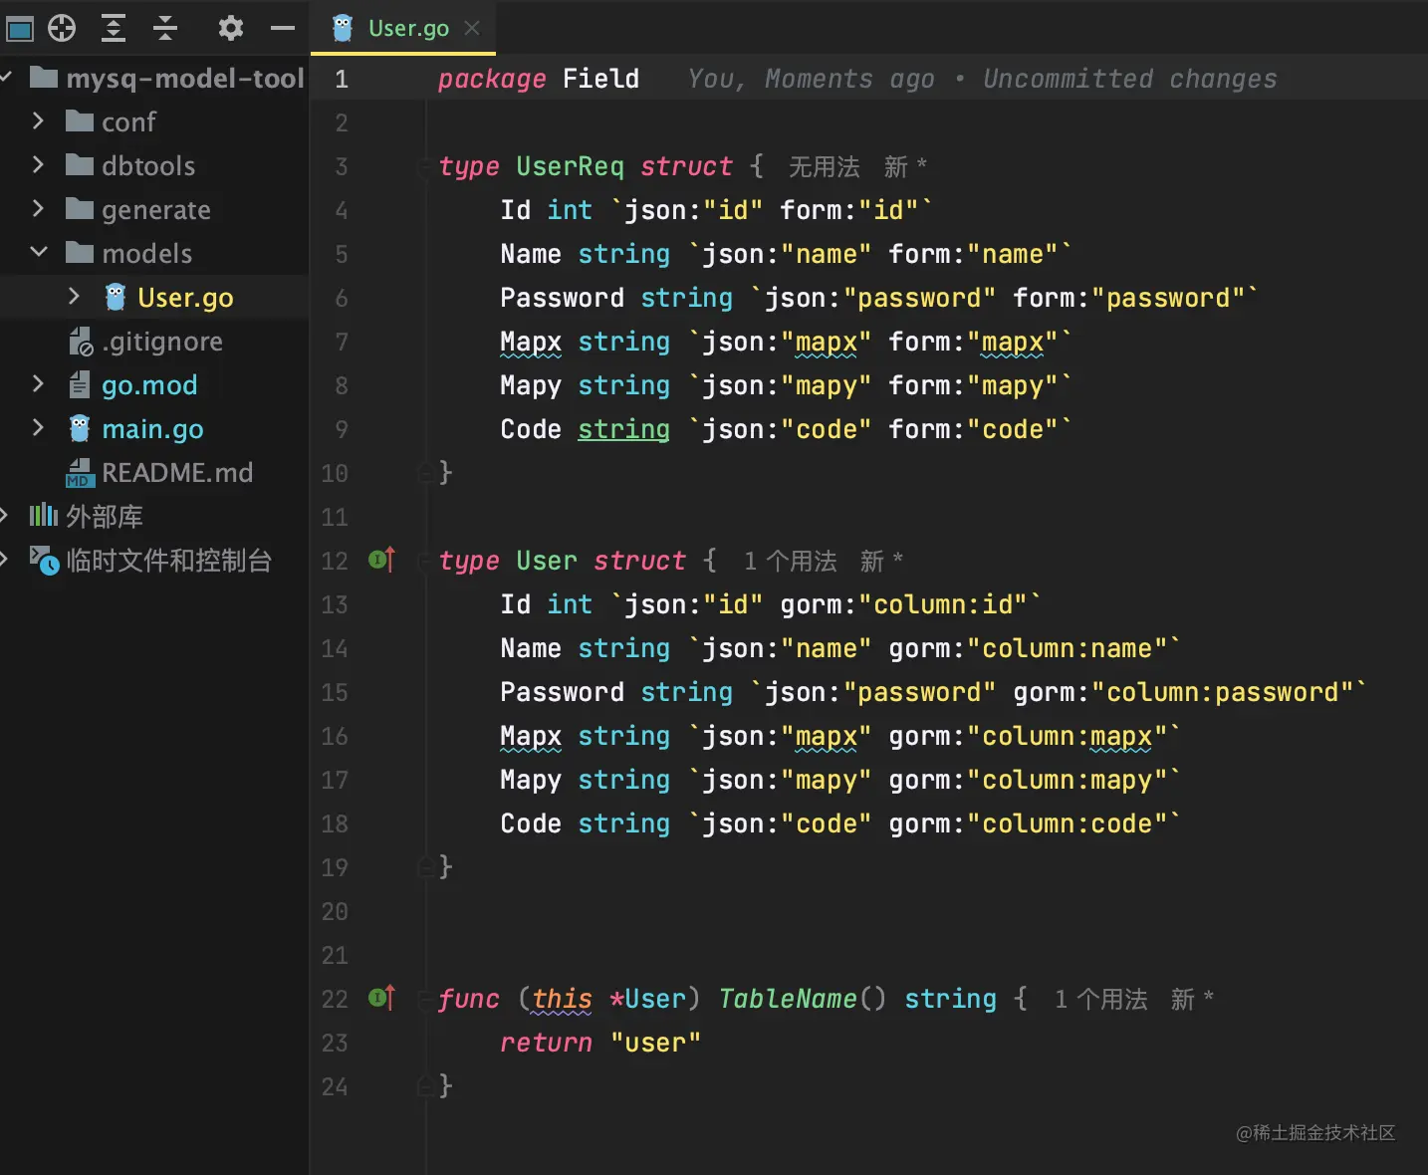Expand all nodes in the project tree
The height and width of the screenshot is (1175, 1428).
point(114,29)
